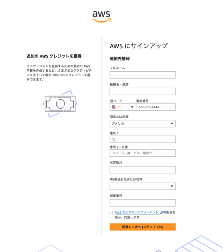This screenshot has height=252, width=223.
Task: Click the magnifier icon in 住所 1 field
Action: click(113, 139)
